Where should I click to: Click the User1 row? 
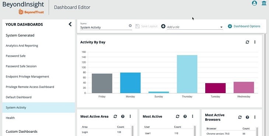(x=168, y=133)
